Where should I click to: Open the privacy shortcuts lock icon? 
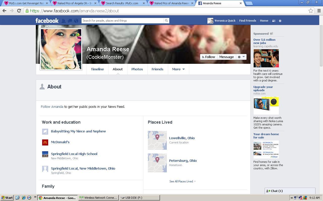click(274, 21)
